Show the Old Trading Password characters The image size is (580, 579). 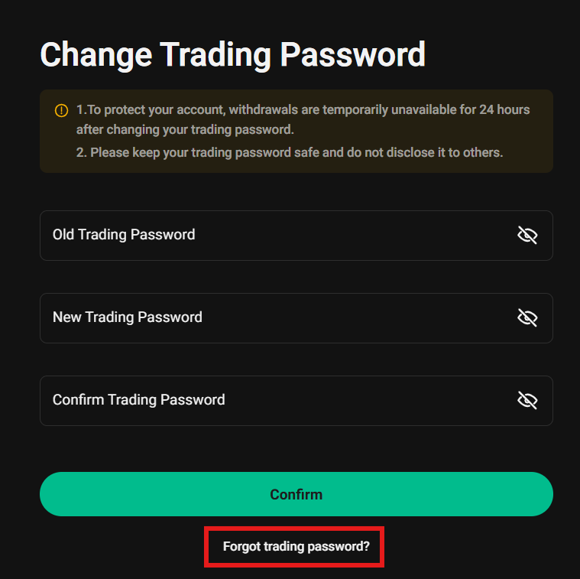(x=527, y=236)
